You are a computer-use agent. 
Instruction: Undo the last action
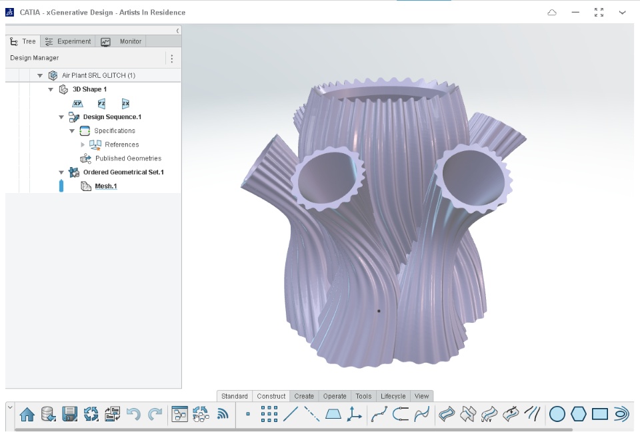click(133, 415)
